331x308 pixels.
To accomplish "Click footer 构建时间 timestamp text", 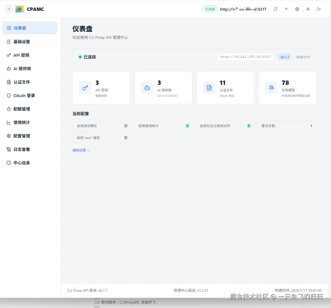I will click(298, 290).
